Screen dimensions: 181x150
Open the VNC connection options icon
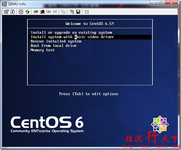click(7, 12)
